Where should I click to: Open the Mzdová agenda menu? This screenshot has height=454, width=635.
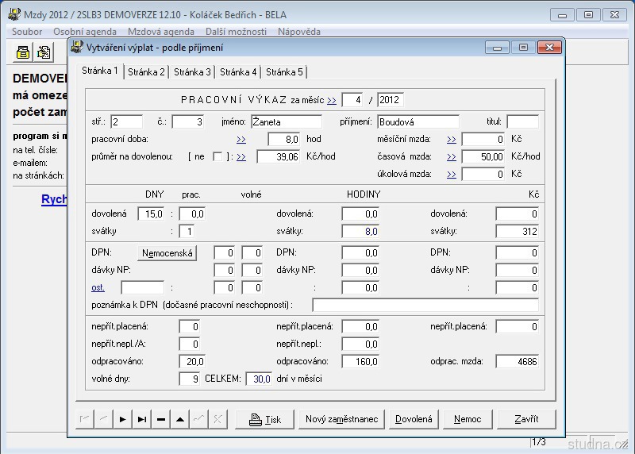point(161,32)
